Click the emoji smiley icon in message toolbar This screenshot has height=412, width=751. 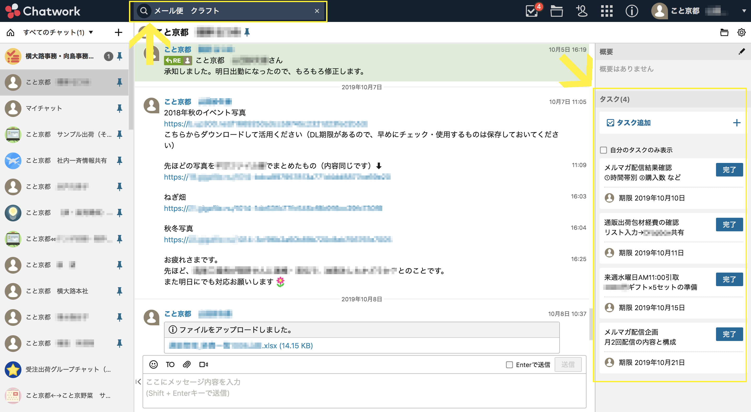[153, 364]
